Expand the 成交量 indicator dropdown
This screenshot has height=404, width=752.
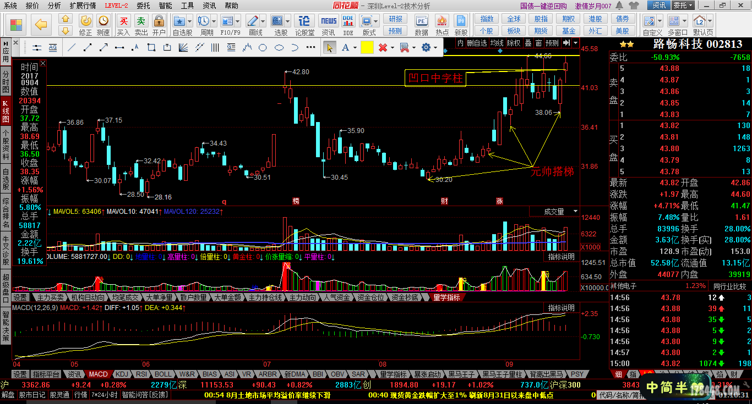(576, 212)
